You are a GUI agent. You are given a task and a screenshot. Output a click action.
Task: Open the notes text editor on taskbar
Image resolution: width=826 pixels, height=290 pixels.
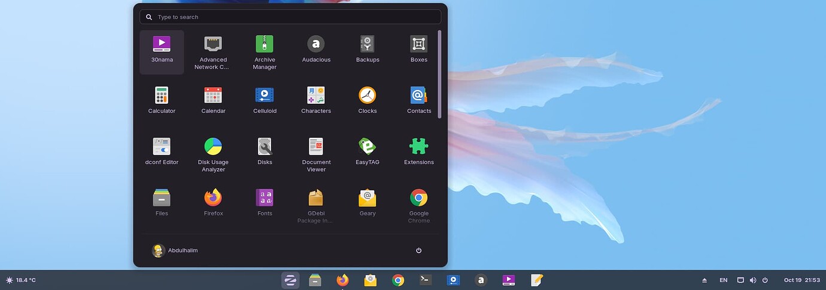[x=536, y=280]
